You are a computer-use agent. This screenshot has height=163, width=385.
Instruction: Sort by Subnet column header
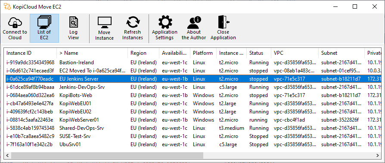coord(342,53)
